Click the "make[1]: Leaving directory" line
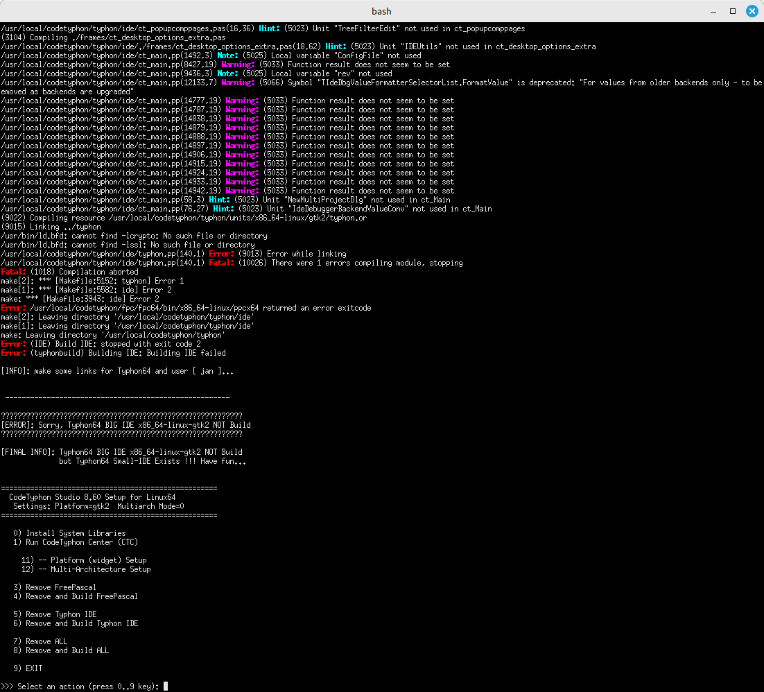Viewport: 764px width, 692px height. point(128,326)
